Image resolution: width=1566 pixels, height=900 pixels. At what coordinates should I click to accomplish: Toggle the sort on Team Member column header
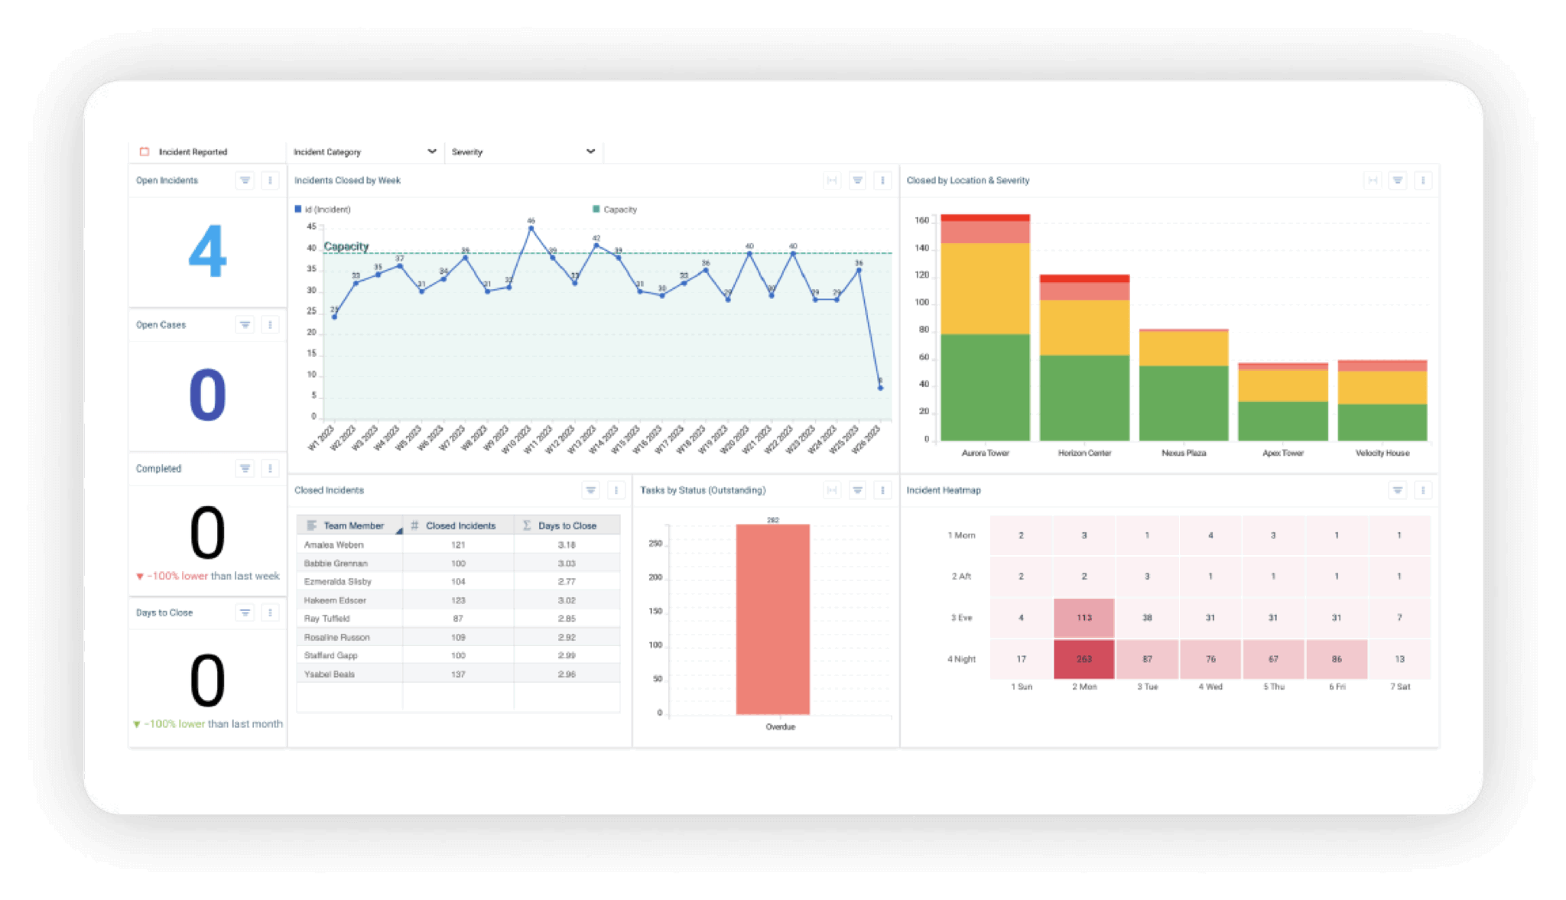coord(354,525)
